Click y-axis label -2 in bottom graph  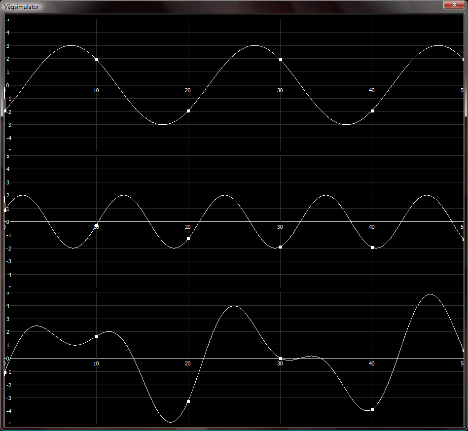coord(9,385)
